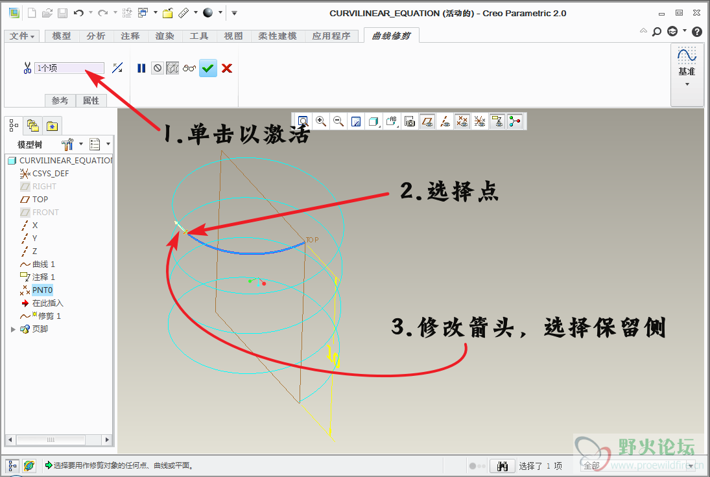Select the Favorites tab icon
This screenshot has height=477, width=710.
(x=52, y=126)
